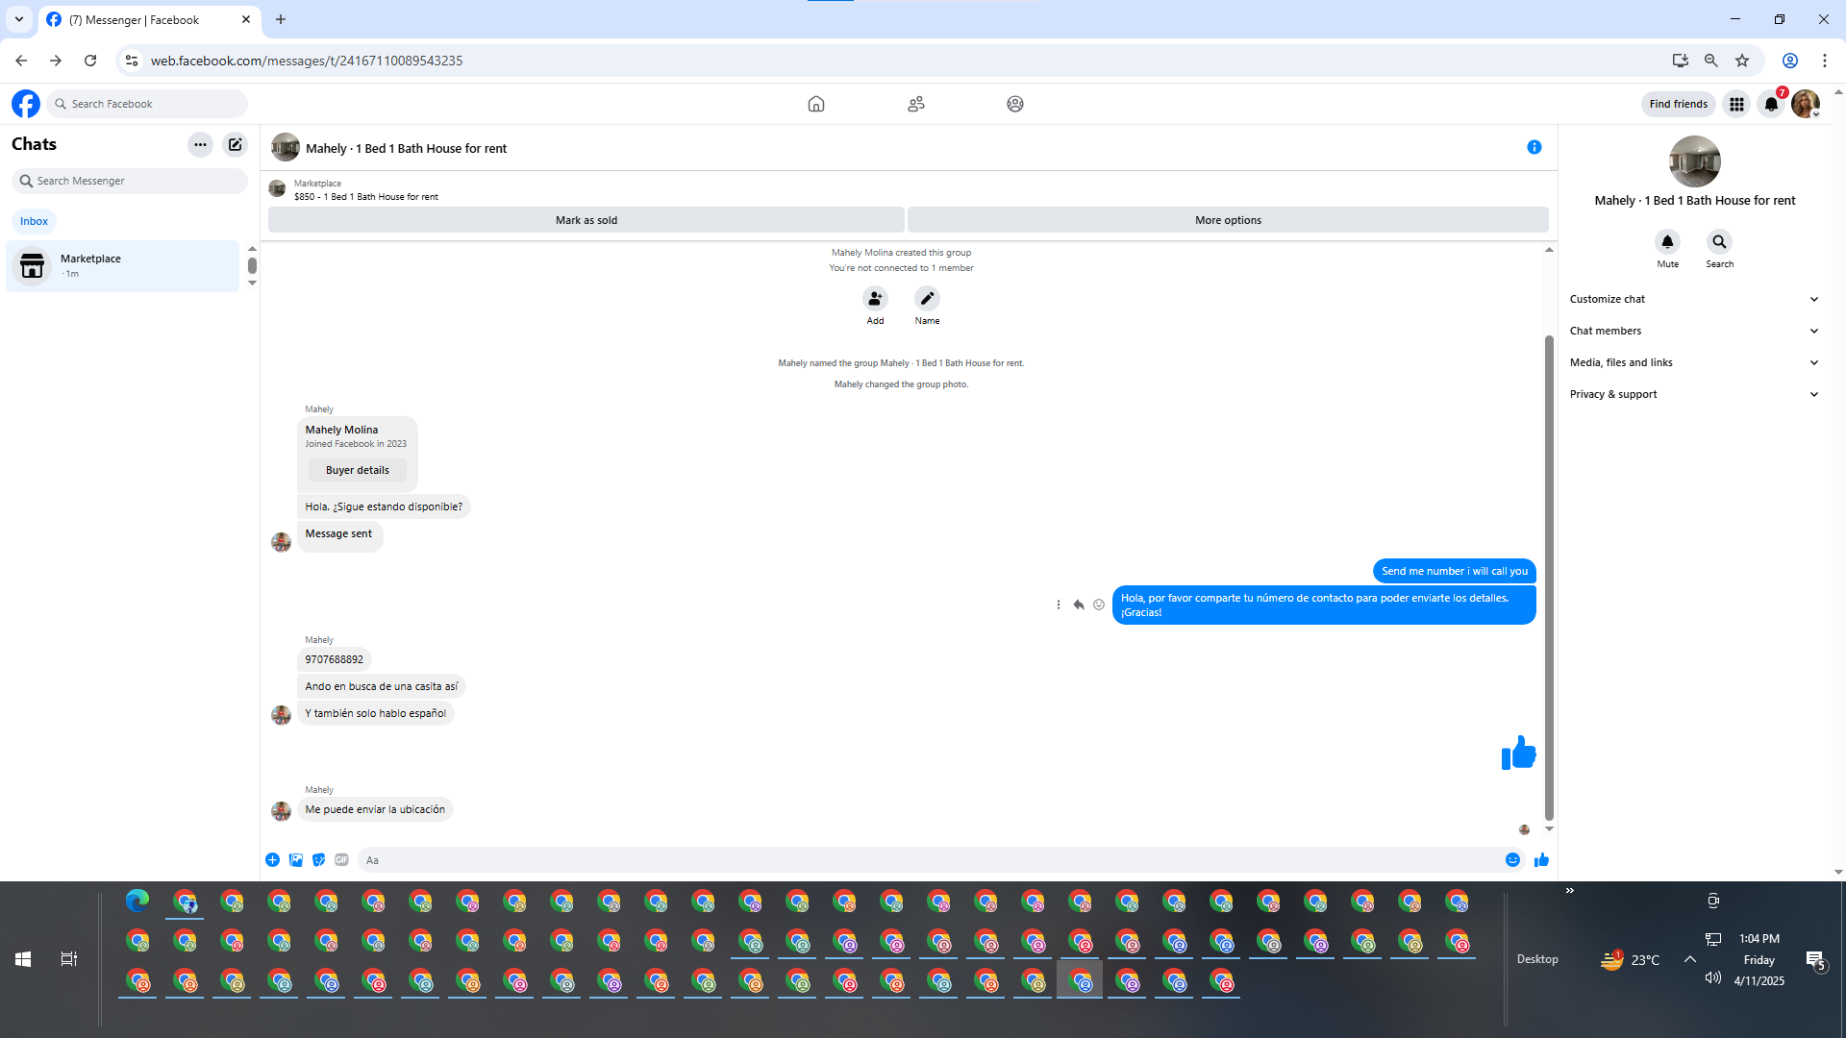
Task: Select message 'Me puede enviar la ubicación'
Action: 375,809
